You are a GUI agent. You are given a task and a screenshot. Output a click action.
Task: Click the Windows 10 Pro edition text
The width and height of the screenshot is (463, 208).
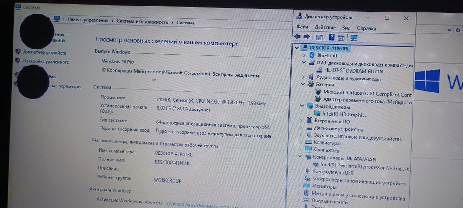(x=118, y=61)
